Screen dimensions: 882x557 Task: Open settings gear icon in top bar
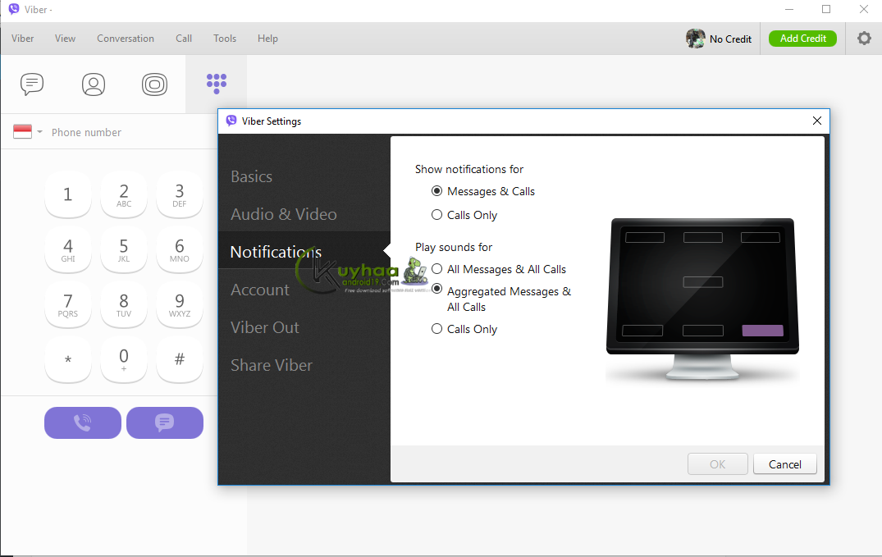click(x=864, y=39)
